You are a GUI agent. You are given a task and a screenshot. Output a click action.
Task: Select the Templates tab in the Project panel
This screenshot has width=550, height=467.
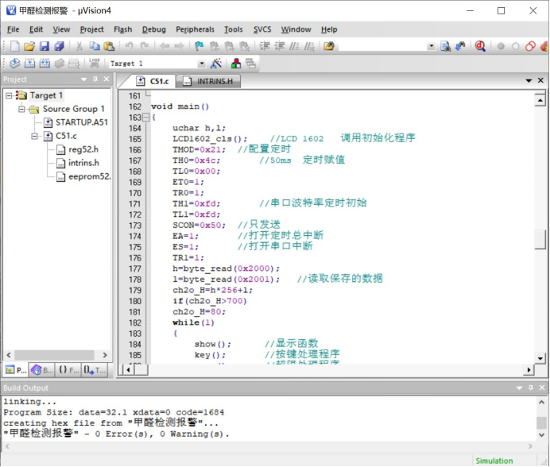click(94, 370)
